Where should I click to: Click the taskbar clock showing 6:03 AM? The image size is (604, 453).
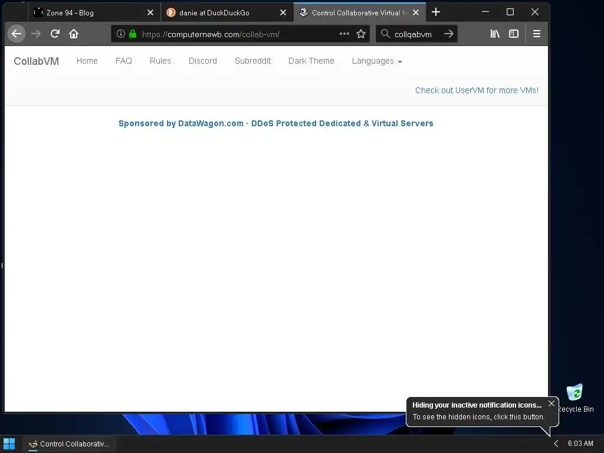580,444
